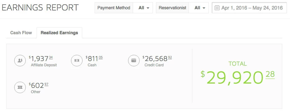Click the Other amount $602
Viewport: 290px width, 111px height.
(38, 85)
